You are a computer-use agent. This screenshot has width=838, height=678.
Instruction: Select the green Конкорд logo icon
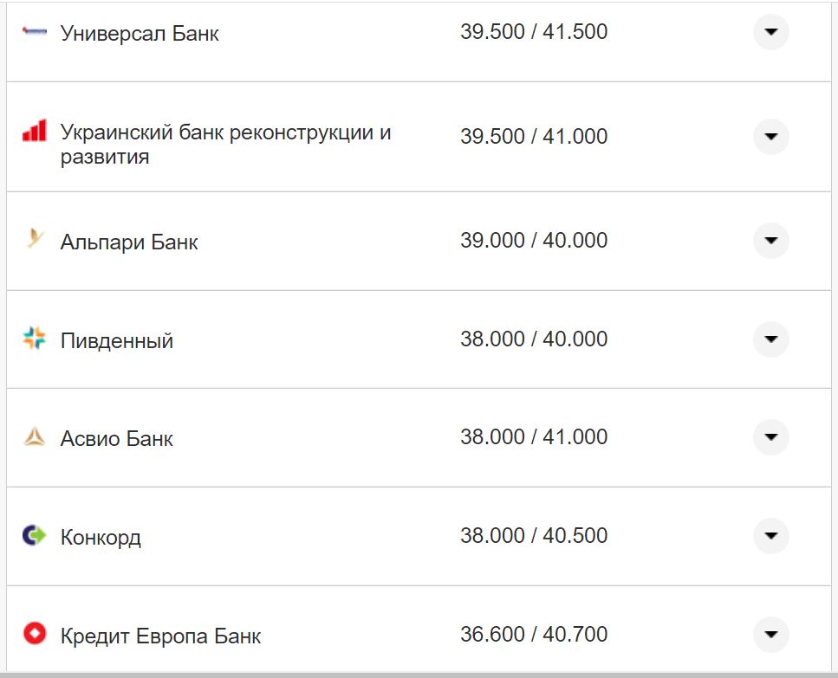tap(32, 536)
